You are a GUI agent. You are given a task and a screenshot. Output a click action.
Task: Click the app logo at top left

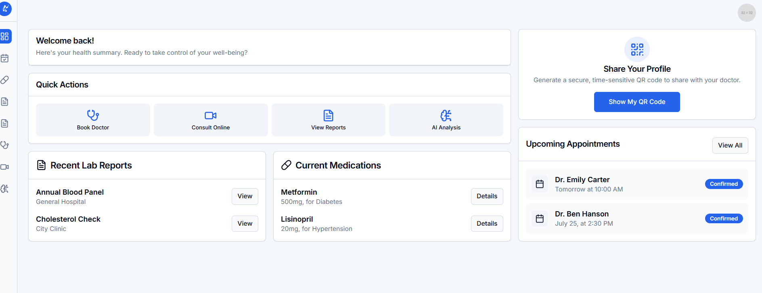[x=6, y=8]
